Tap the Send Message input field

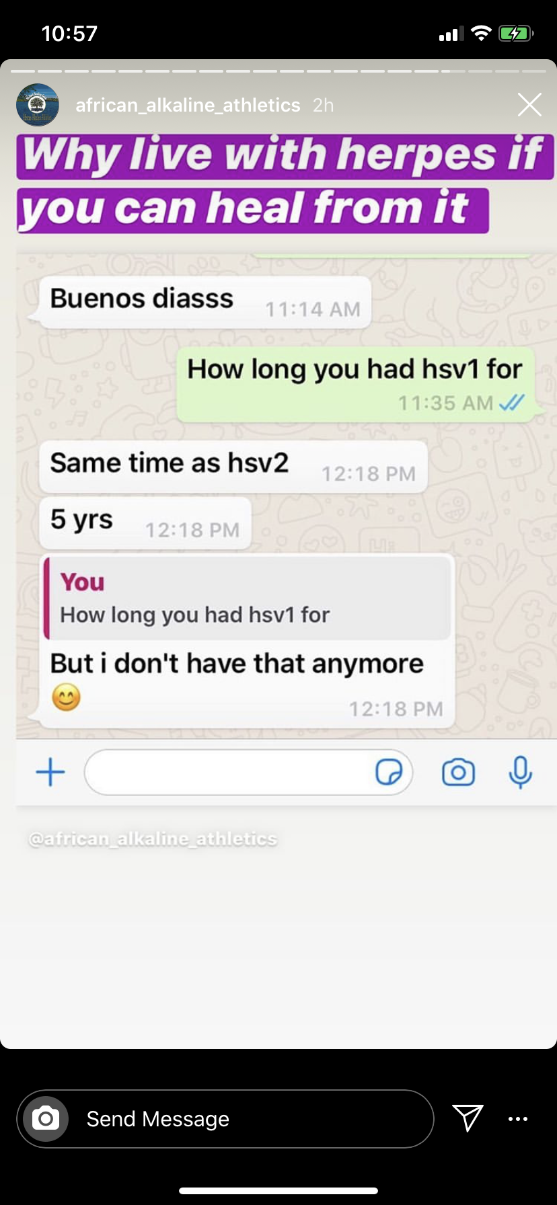coord(225,1119)
